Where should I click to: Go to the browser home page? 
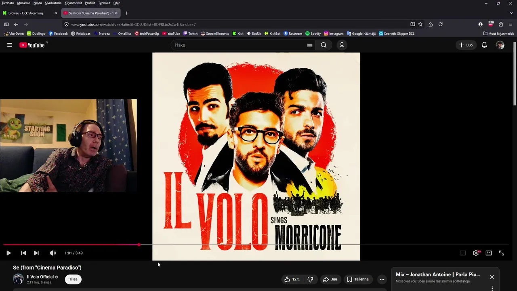431,24
